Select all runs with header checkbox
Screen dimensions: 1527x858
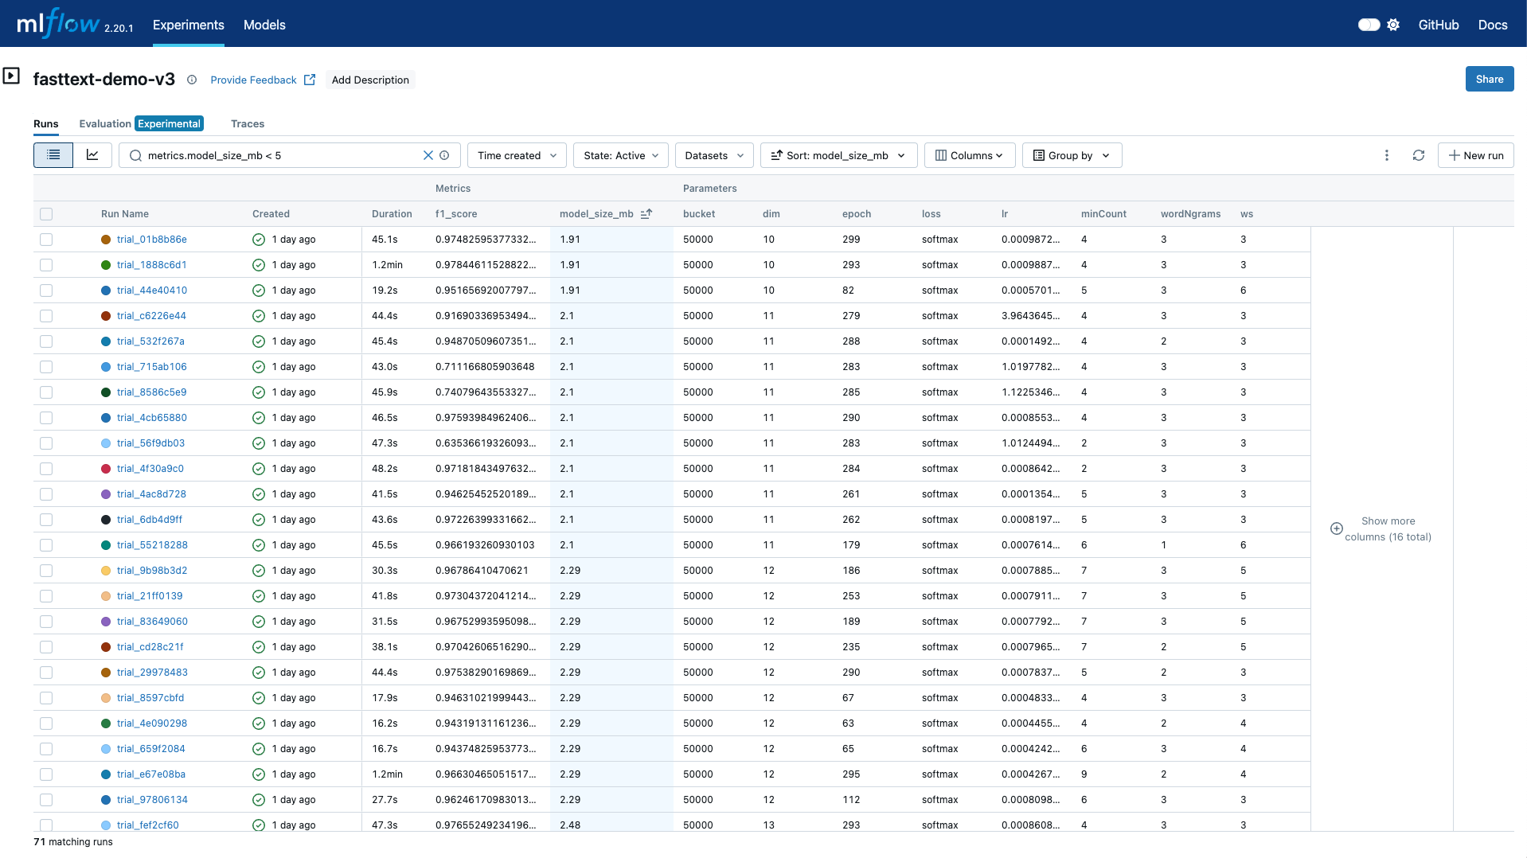coord(46,214)
